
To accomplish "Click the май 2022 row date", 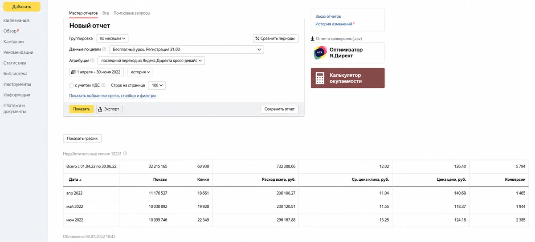I will 75,207.
